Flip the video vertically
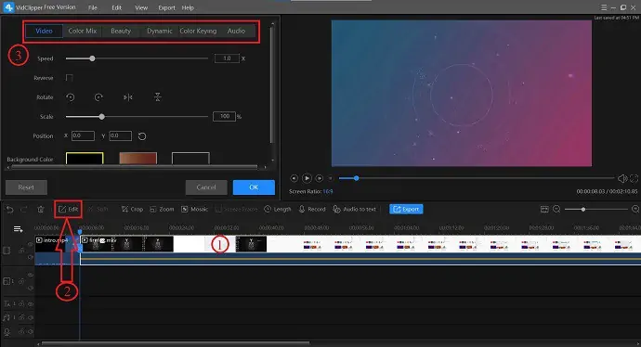Image resolution: width=641 pixels, height=347 pixels. (x=157, y=97)
